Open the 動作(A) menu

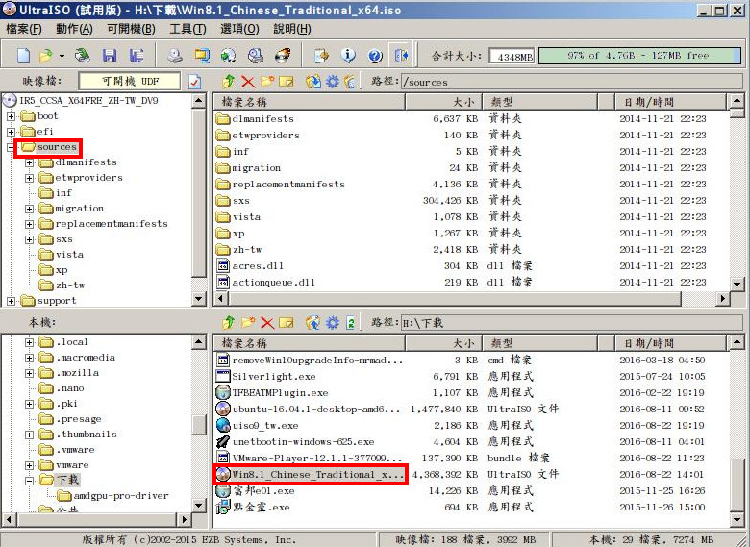(74, 29)
